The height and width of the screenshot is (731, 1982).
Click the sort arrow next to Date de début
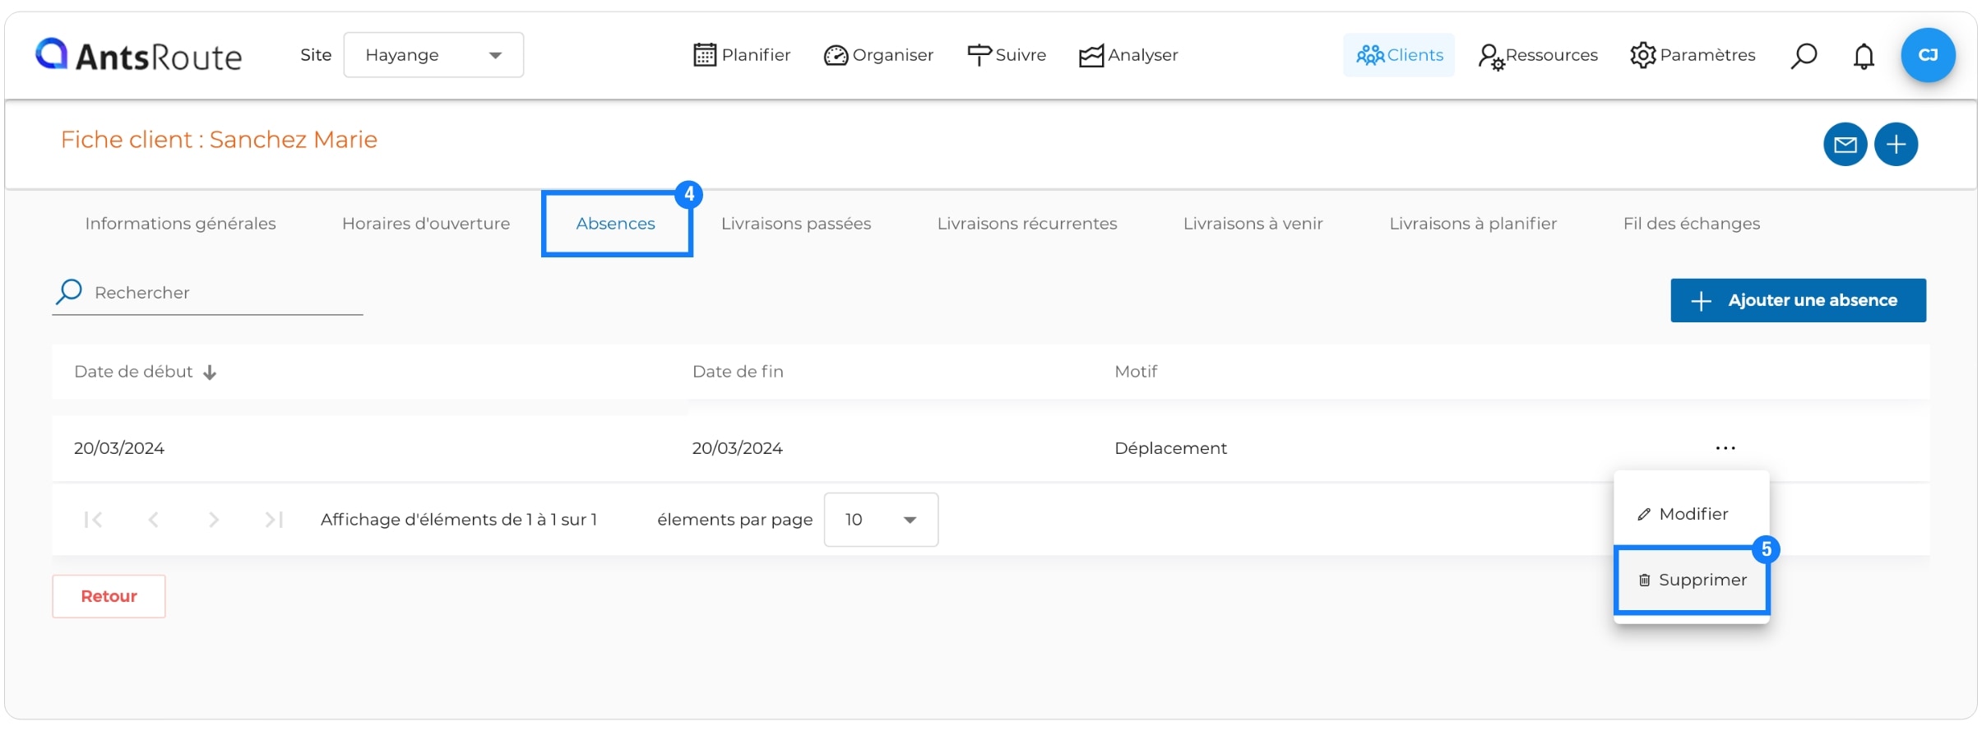(x=210, y=372)
